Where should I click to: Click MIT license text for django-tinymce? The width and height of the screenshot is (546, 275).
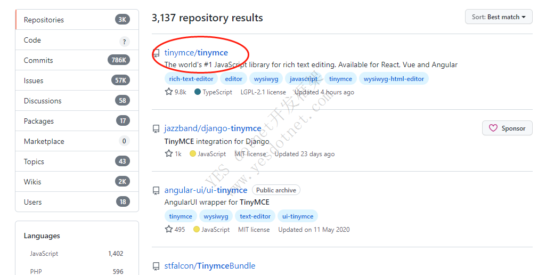(x=250, y=153)
